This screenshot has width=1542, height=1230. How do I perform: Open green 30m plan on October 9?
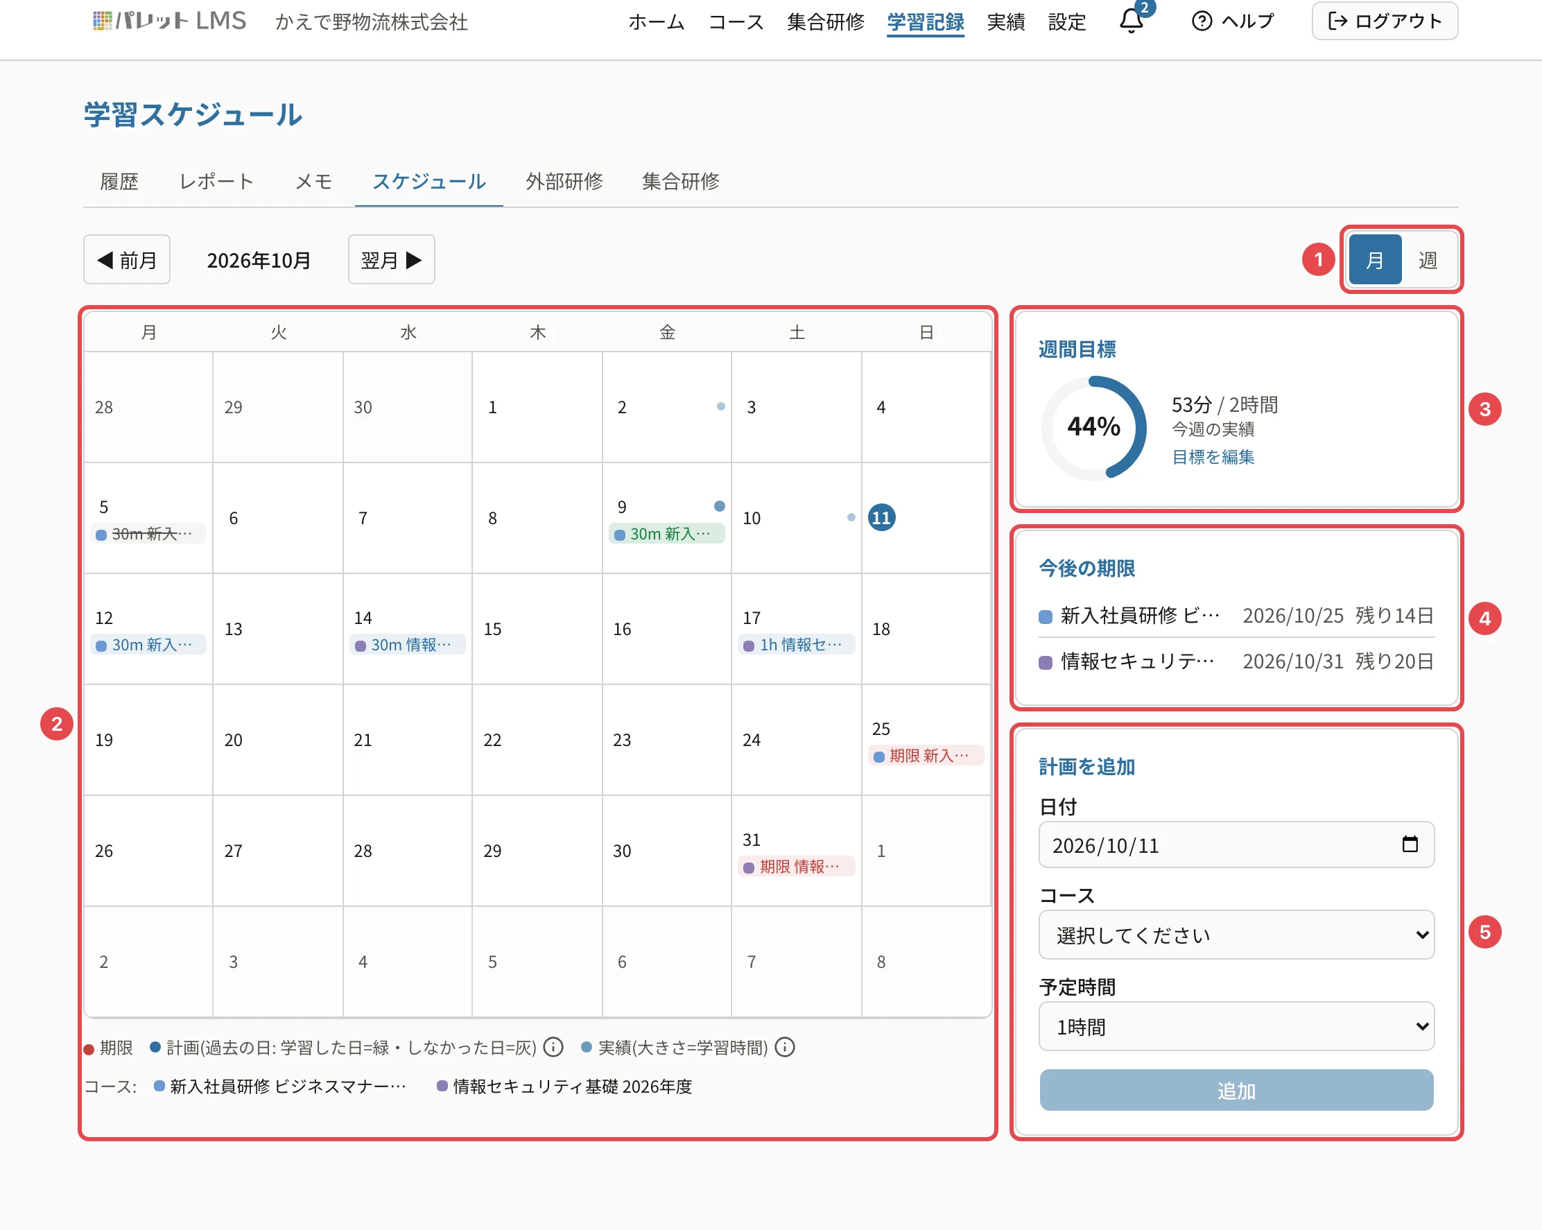pos(666,533)
